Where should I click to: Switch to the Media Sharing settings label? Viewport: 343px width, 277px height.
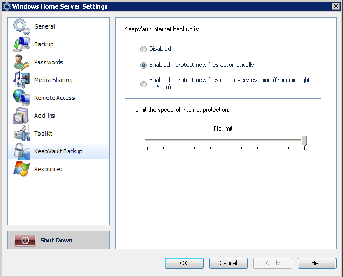tap(53, 80)
